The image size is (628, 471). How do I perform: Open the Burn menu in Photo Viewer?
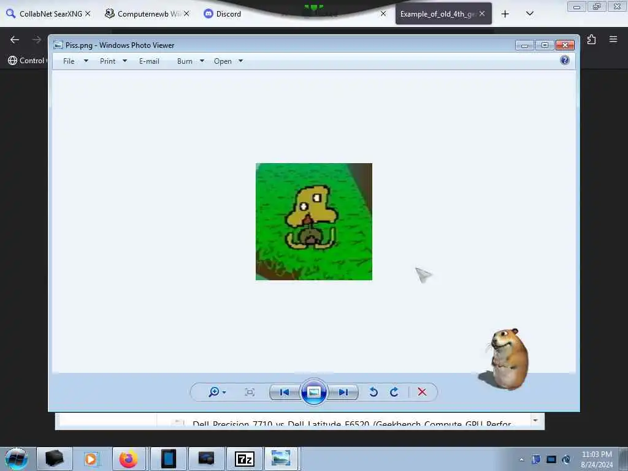pyautogui.click(x=185, y=61)
